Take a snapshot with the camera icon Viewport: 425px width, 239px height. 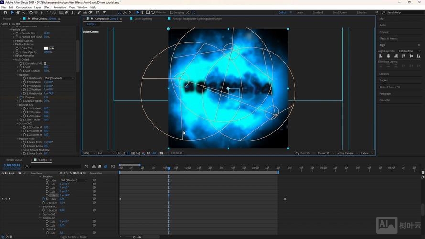(x=161, y=153)
